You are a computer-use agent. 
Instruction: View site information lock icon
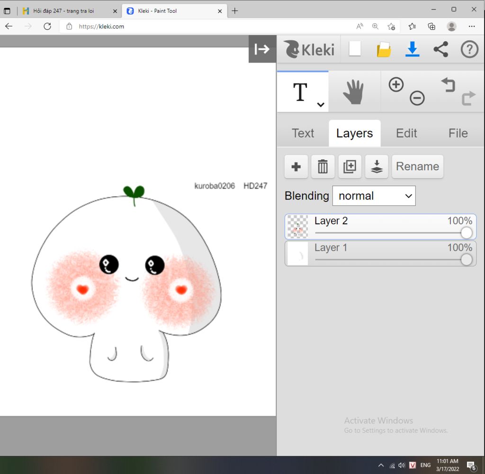[x=69, y=27]
